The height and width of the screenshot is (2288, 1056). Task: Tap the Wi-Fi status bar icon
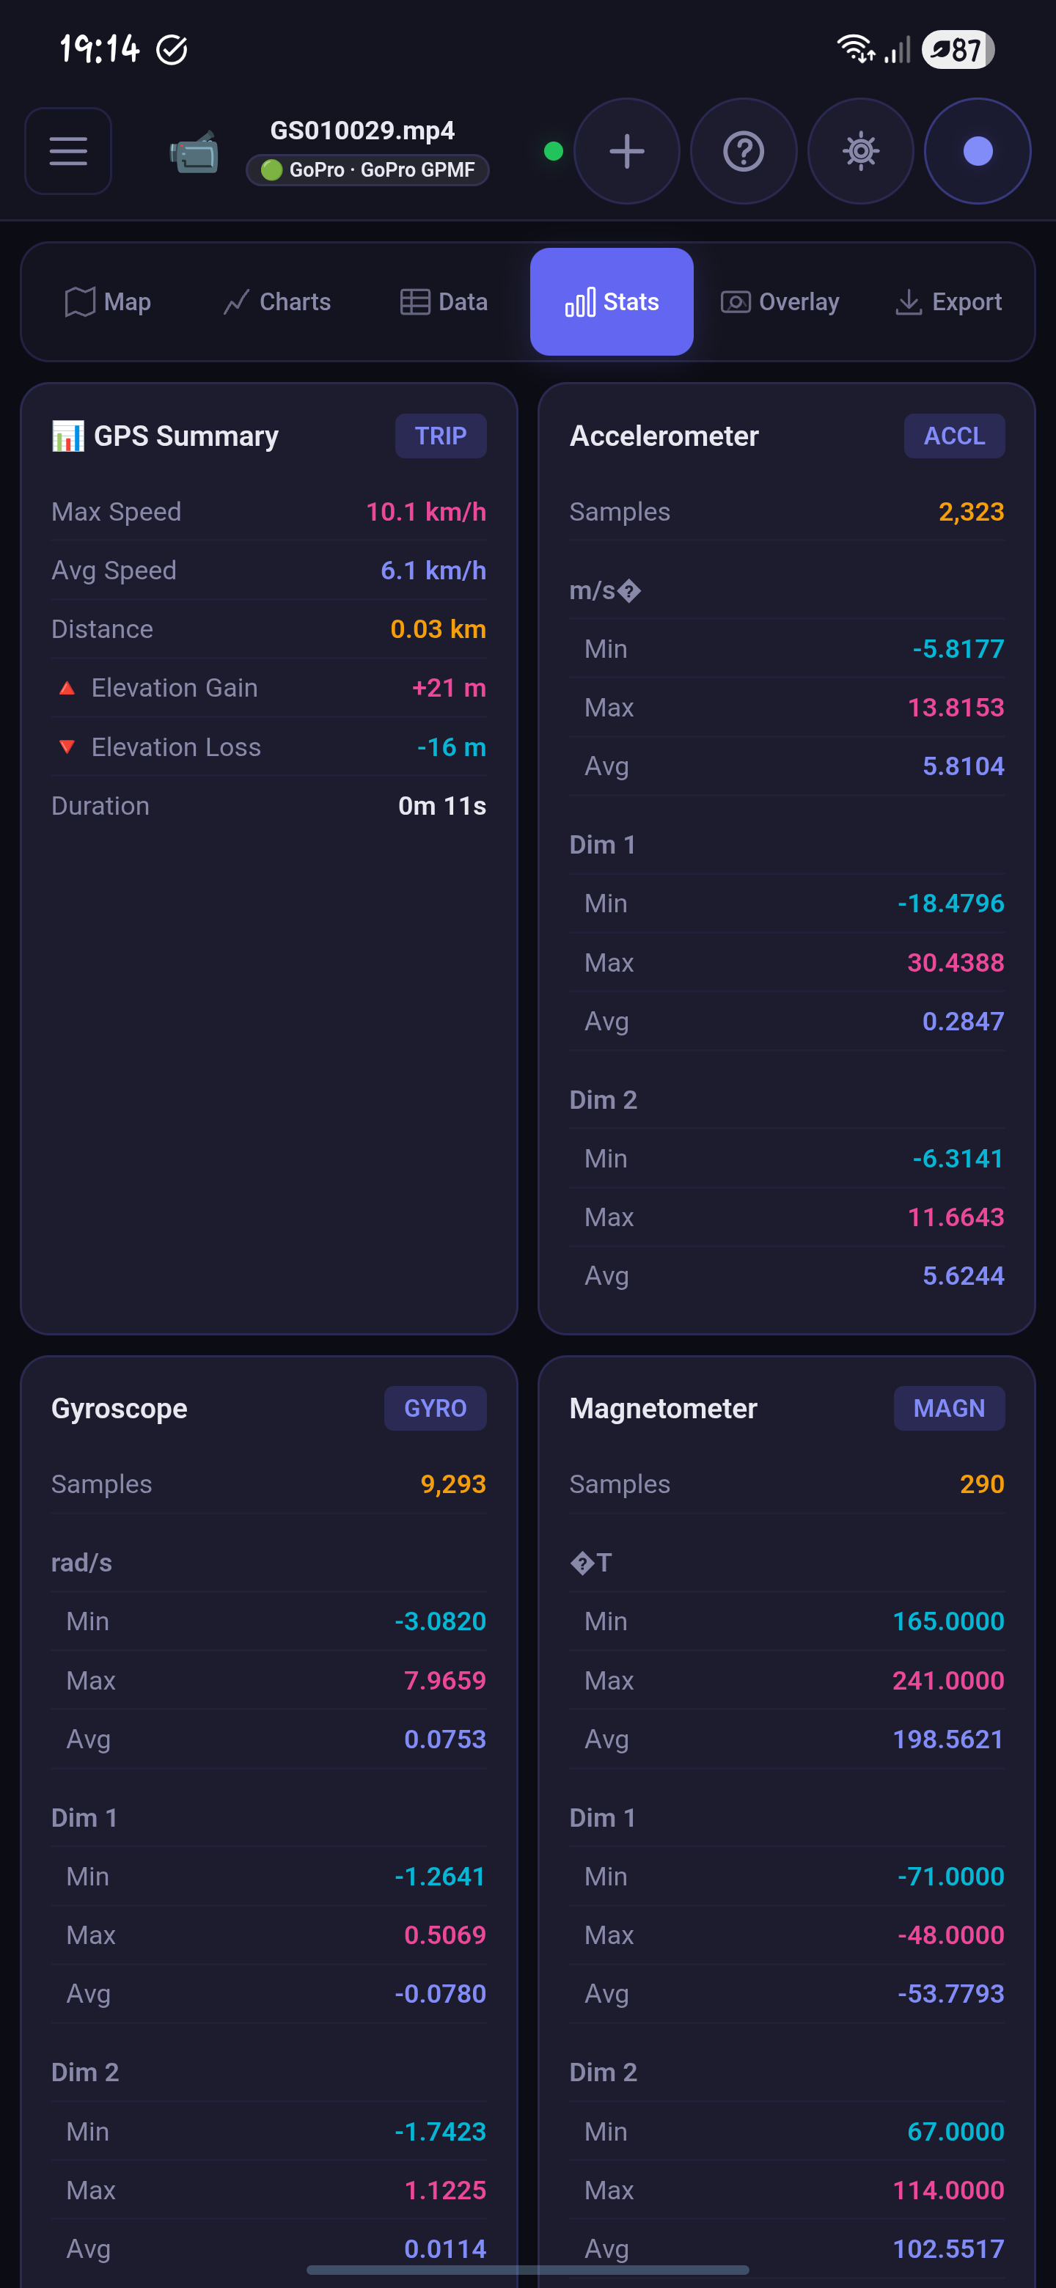[x=857, y=49]
